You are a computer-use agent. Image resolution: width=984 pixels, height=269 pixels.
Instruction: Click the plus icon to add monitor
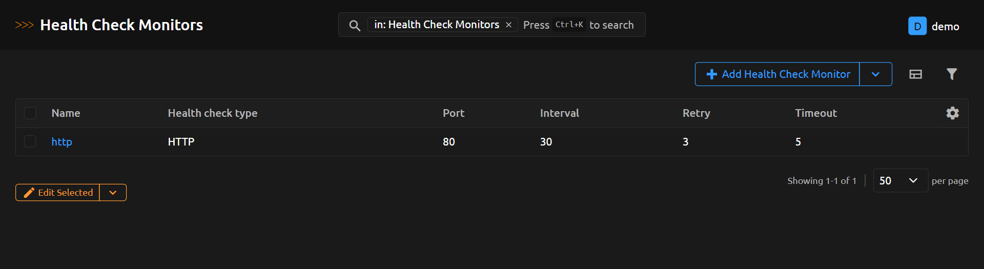pos(711,74)
